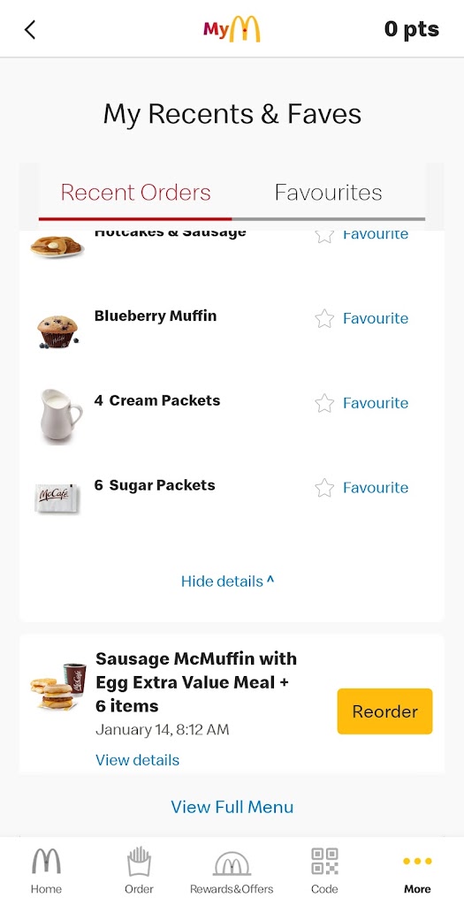Open the View Full Menu link

[232, 807]
